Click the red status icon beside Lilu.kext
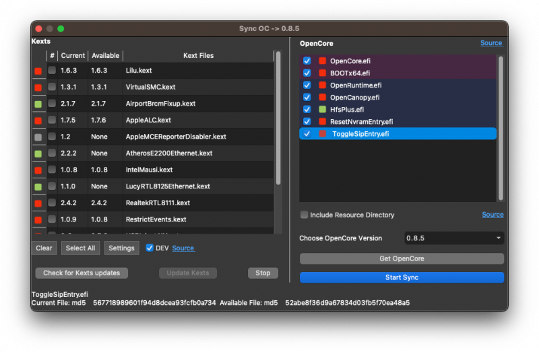The image size is (539, 352). pyautogui.click(x=38, y=71)
